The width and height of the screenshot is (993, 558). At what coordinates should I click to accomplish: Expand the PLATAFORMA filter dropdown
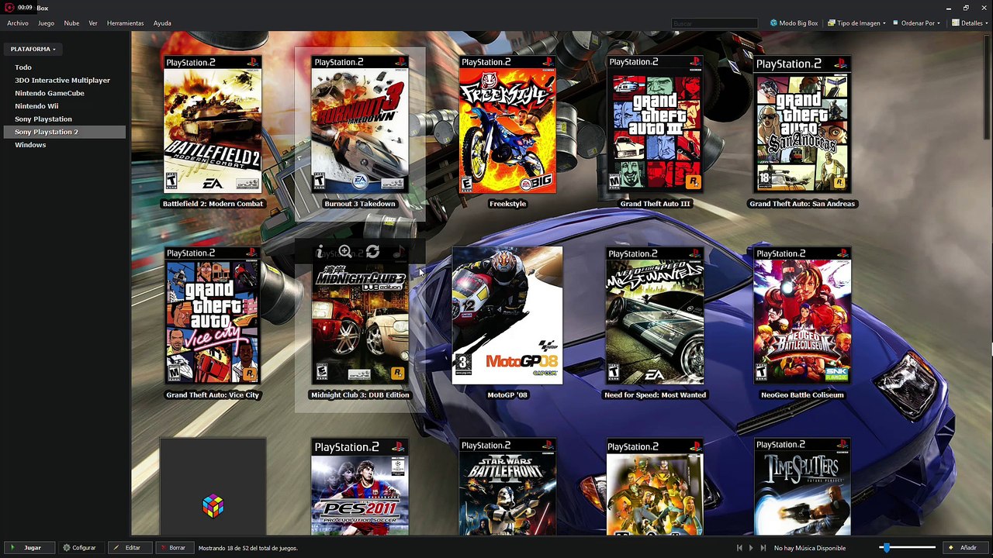[x=33, y=49]
